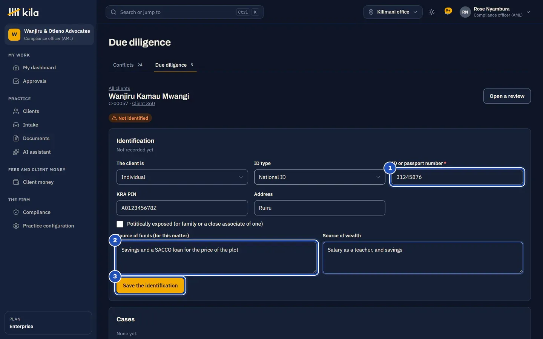Image resolution: width=543 pixels, height=339 pixels.
Task: Toggle light theme sun icon
Action: (x=432, y=12)
